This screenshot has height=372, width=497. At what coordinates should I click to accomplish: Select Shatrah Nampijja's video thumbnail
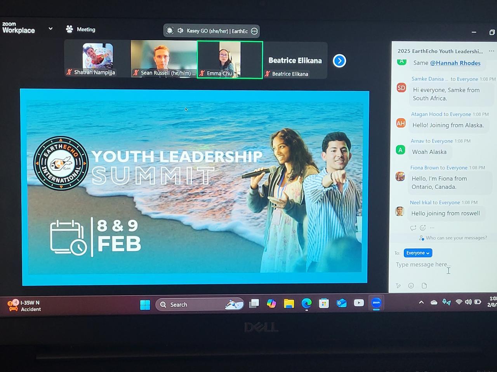point(97,59)
